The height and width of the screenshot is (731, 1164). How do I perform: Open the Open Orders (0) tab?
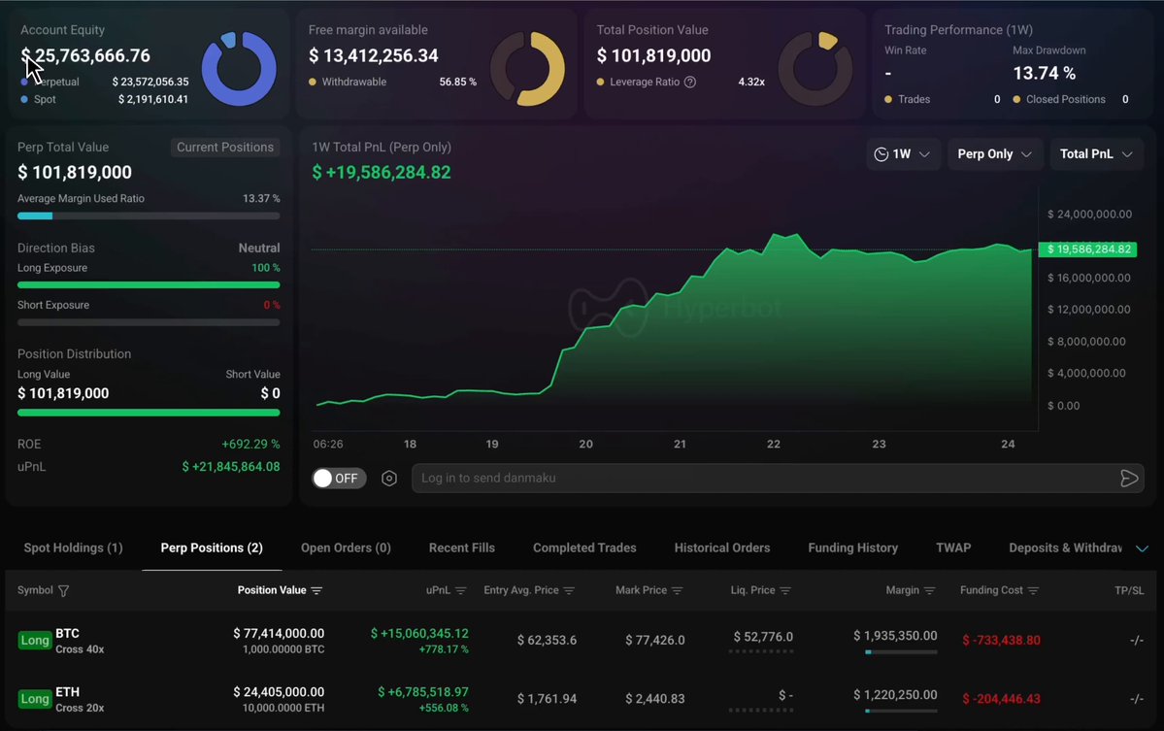(346, 548)
